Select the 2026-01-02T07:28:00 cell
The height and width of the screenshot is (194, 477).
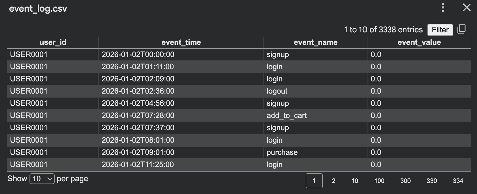click(x=181, y=115)
